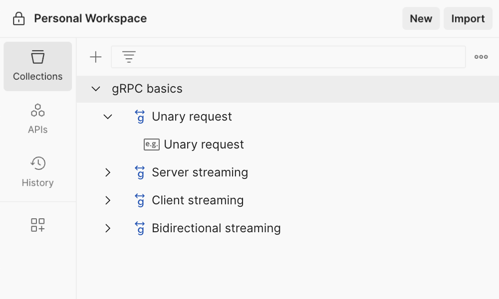499x299 pixels.
Task: Switch to the Collections sidebar tab
Action: click(38, 66)
